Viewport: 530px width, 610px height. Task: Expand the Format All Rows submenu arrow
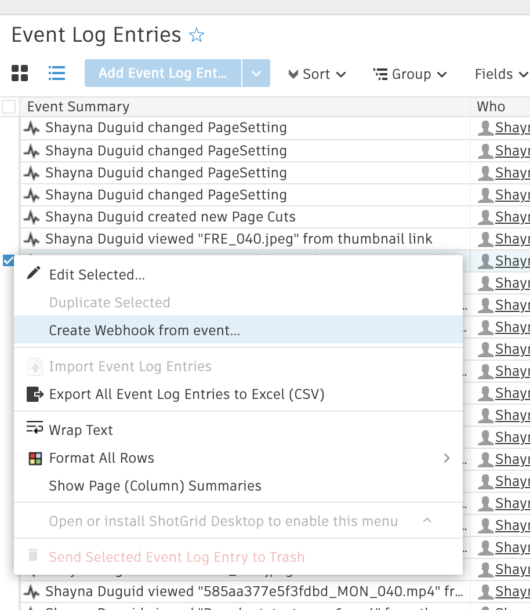(x=446, y=458)
